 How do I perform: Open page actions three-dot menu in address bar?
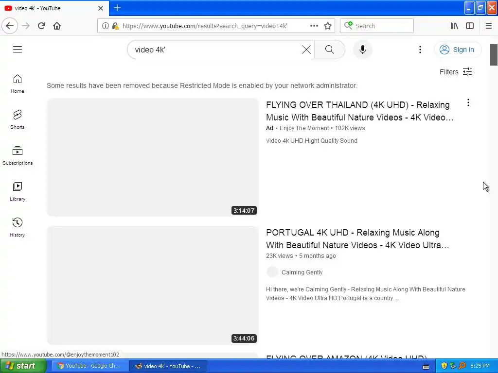click(314, 26)
